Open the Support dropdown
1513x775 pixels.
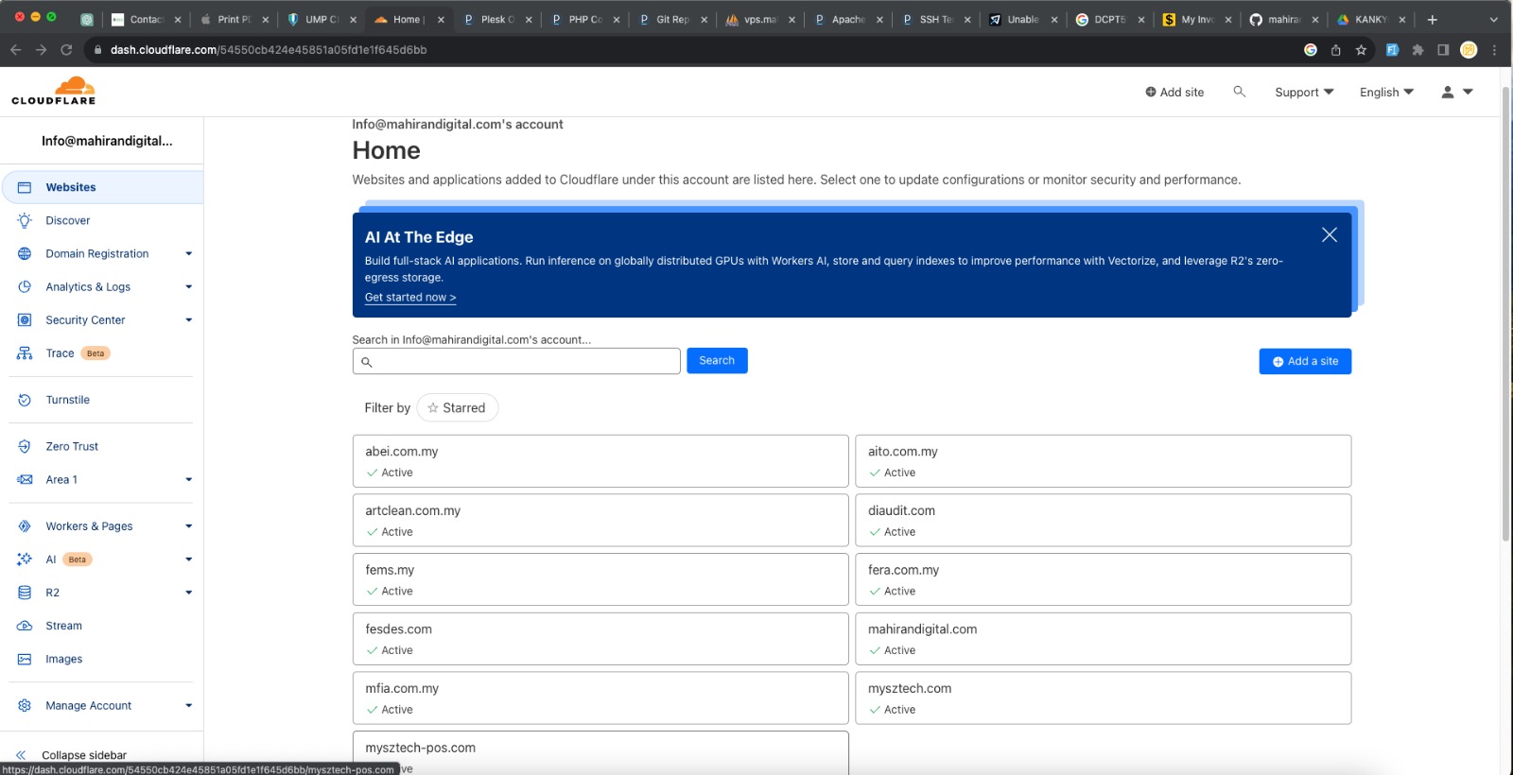point(1304,92)
